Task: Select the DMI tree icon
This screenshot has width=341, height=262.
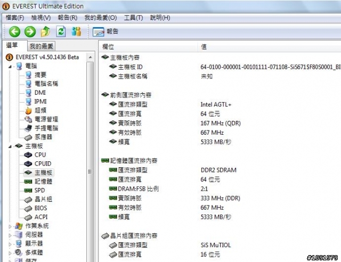Action: [28, 93]
